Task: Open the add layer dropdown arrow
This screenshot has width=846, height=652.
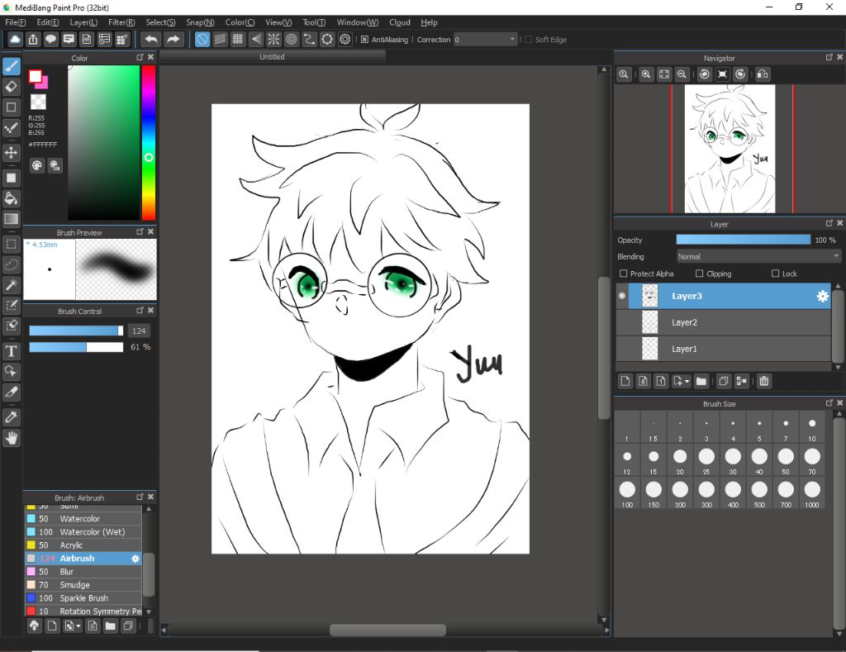Action: (x=687, y=382)
